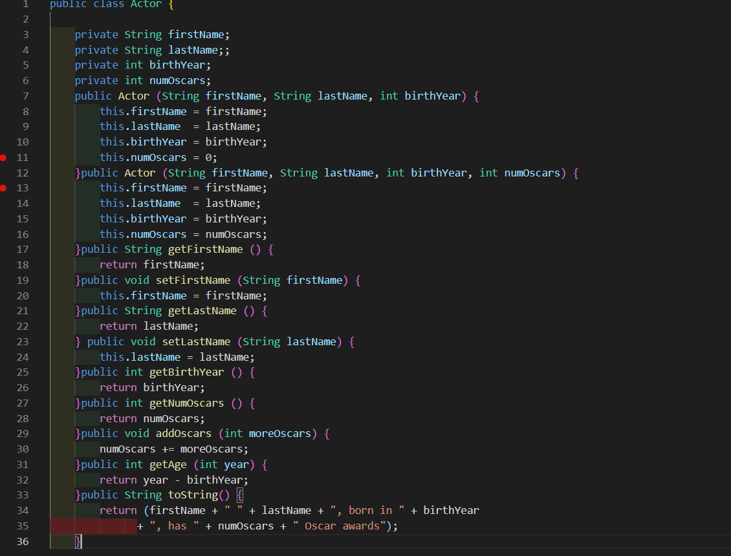Click 'return firstName;' on line 18
Viewport: 731px width, 556px height.
coord(152,264)
